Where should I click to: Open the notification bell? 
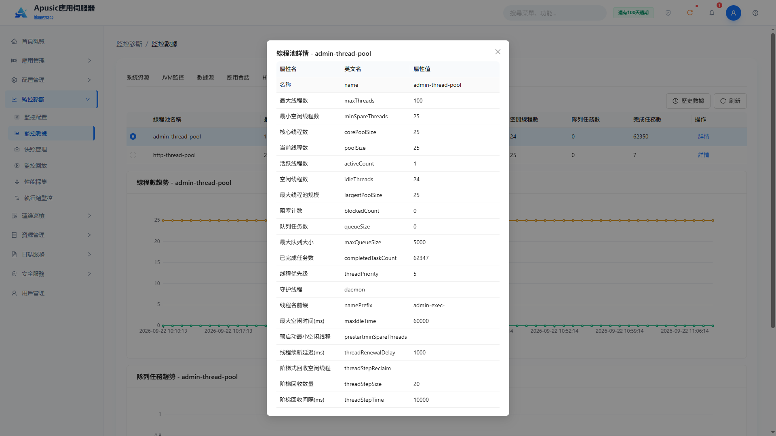[712, 13]
